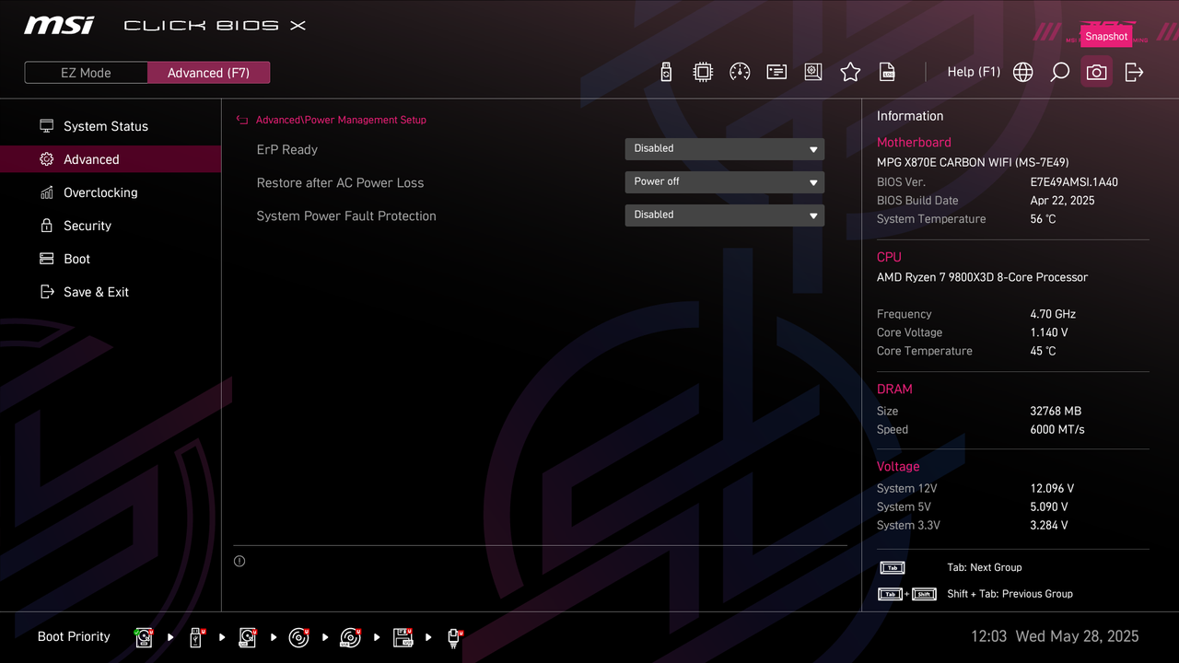Click the CLICK BIOS X title text
1179x663 pixels.
[x=215, y=26]
